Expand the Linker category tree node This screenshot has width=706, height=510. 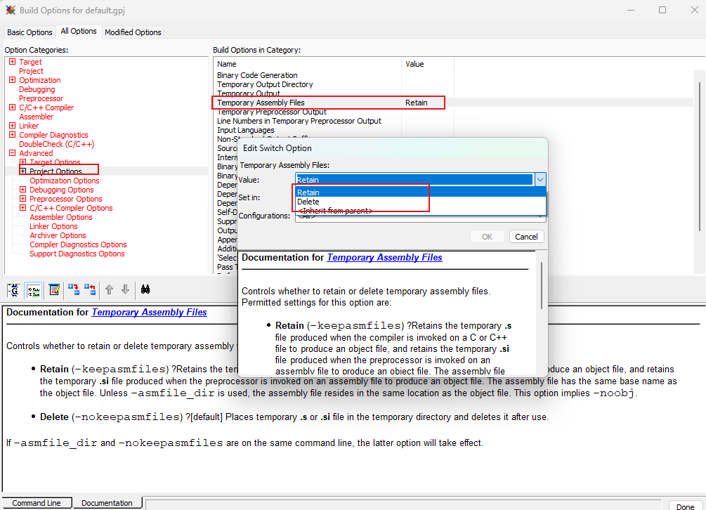(12, 126)
